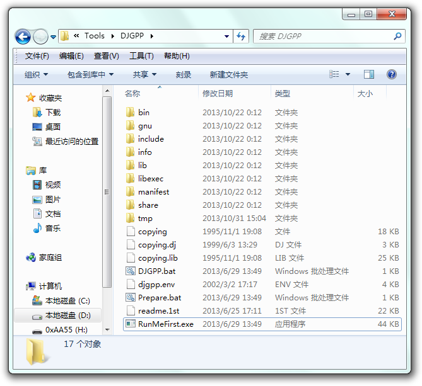Click the Local Disk (C:) drive icon
The image size is (422, 386).
[x=37, y=301]
